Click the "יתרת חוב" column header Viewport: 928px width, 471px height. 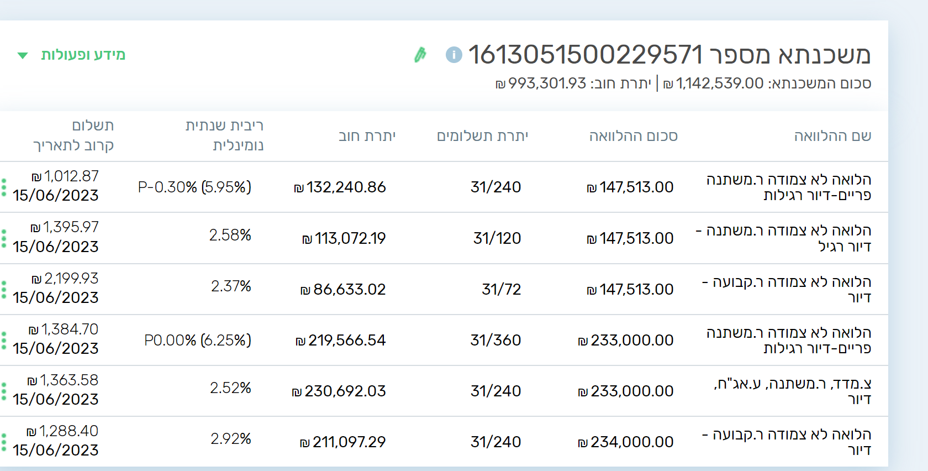pyautogui.click(x=367, y=136)
